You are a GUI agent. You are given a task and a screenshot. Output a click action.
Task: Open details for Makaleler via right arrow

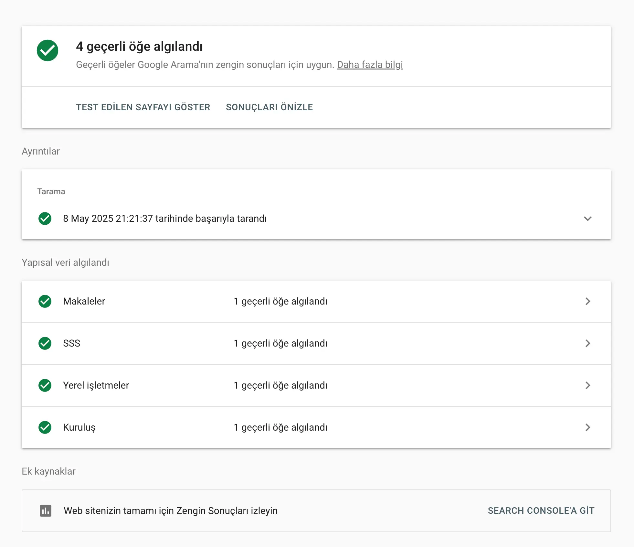coord(588,301)
